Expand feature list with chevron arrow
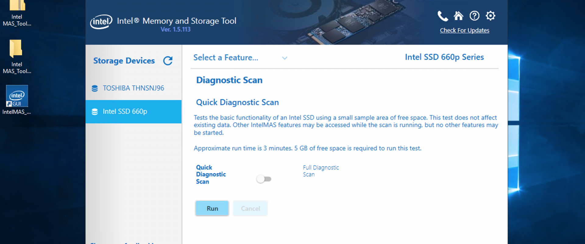Image resolution: width=585 pixels, height=244 pixels. point(285,58)
